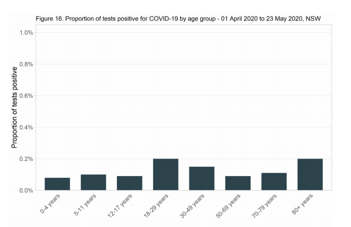The image size is (351, 227).
Task: Click the 'Proportion of tests positive' axis label
Action: tap(14, 108)
